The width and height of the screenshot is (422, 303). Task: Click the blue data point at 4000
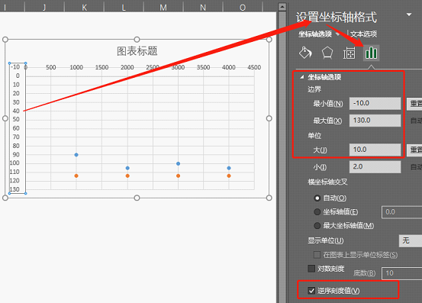(x=229, y=168)
